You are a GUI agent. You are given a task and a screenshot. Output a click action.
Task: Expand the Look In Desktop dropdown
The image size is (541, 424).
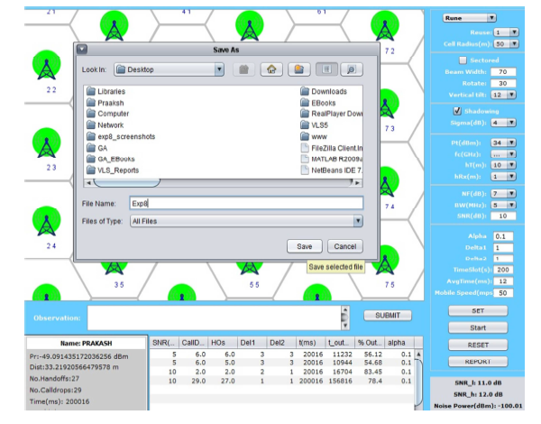click(220, 69)
